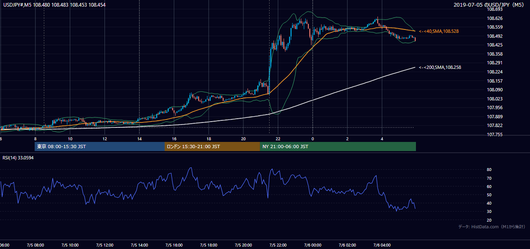Click the 7/5 20:00 time axis label

[x=243, y=245]
